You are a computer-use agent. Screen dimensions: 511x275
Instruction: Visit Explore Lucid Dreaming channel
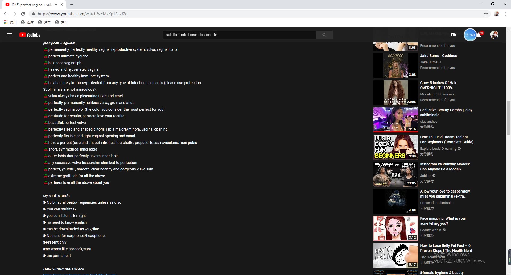(438, 149)
